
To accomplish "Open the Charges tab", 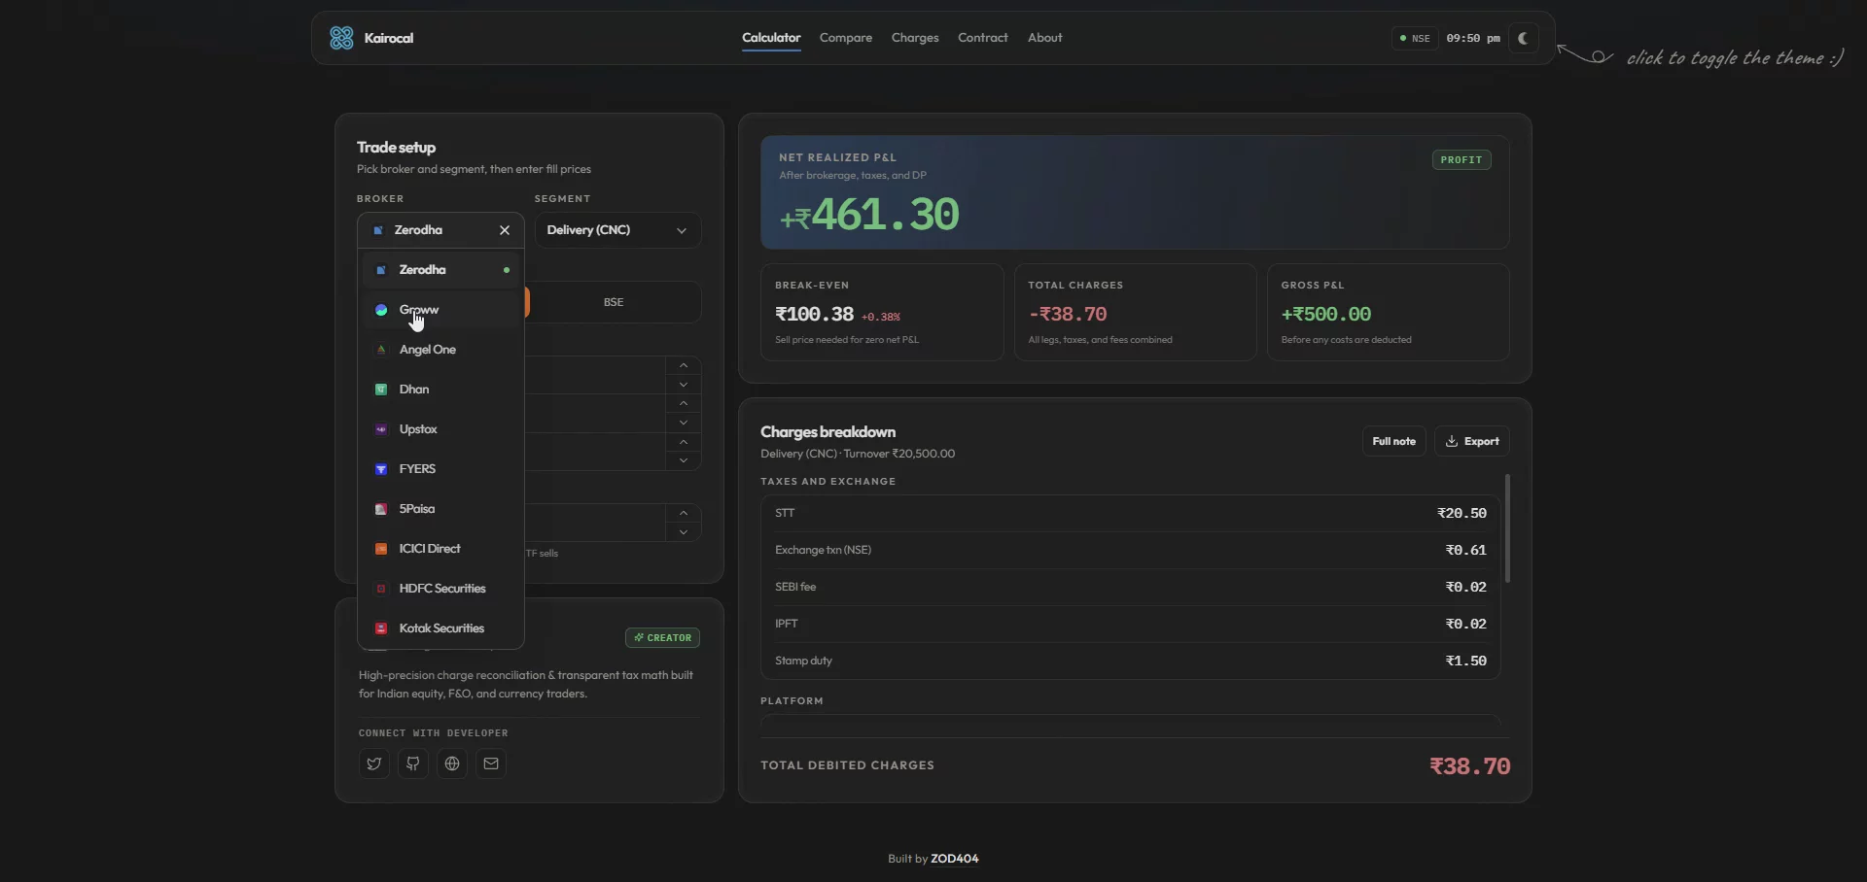I will [915, 38].
